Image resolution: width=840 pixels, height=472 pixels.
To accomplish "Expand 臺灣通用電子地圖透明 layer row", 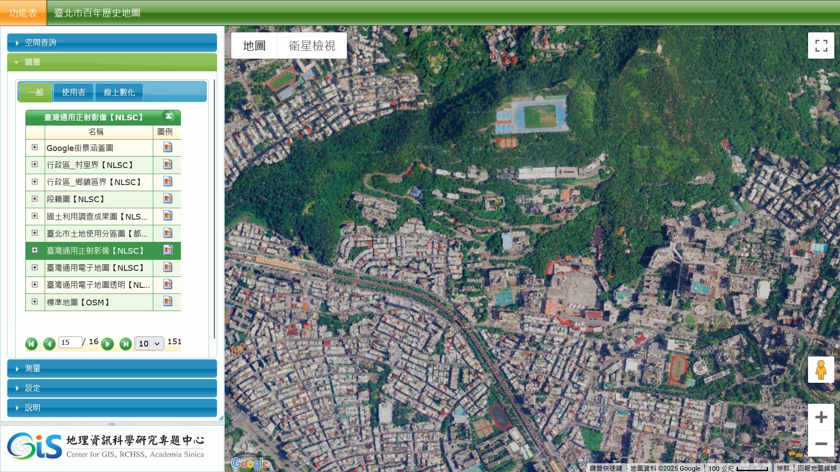I will (x=35, y=284).
